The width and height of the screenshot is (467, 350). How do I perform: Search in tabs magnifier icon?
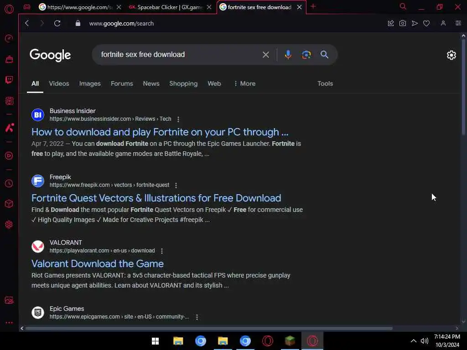point(403,6)
